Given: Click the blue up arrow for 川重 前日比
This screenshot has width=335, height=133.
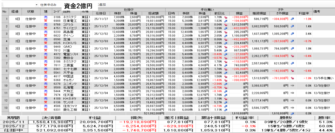Looking at the screenshot, I should tap(225, 50).
